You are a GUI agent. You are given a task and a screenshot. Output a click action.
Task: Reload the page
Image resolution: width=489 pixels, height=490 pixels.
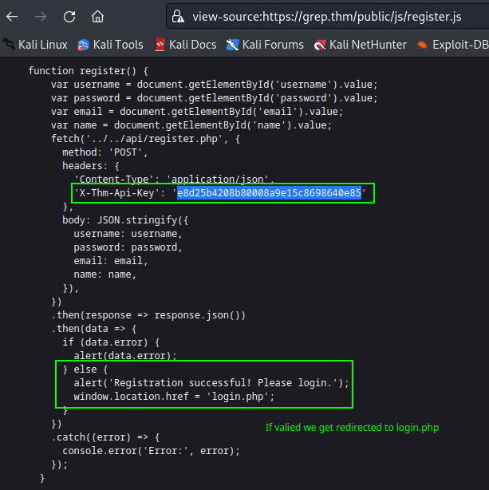[x=69, y=17]
